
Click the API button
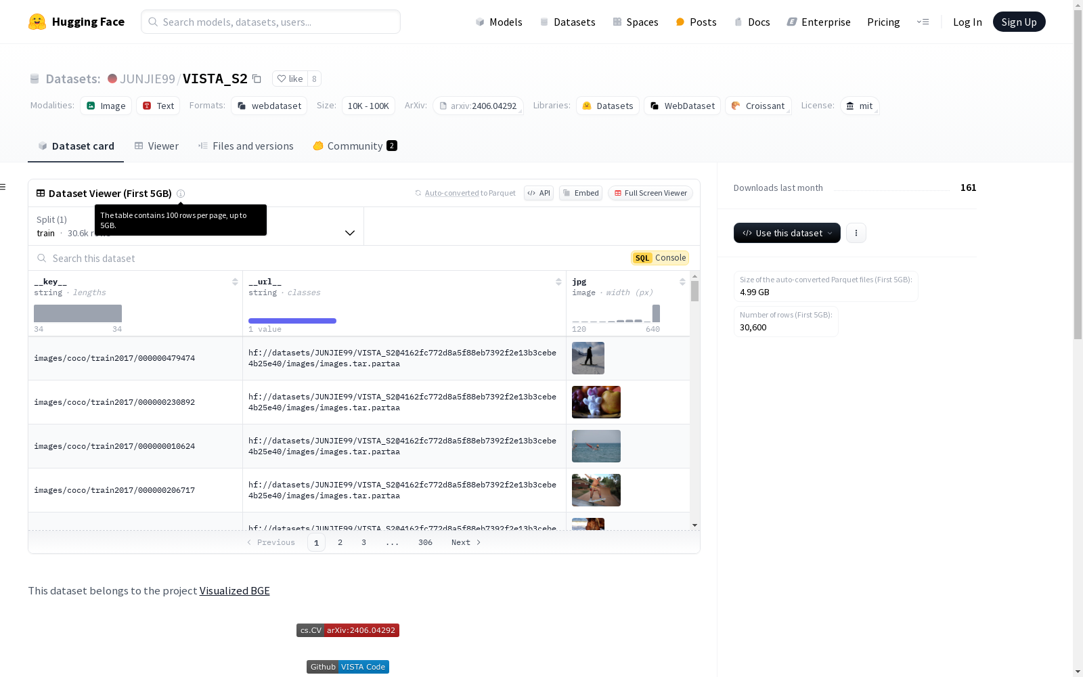click(539, 193)
